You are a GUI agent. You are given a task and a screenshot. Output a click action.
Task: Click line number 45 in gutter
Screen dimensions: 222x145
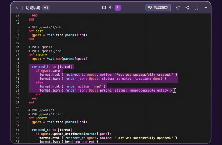pos(17,67)
